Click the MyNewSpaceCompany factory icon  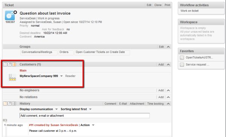(x=12, y=77)
